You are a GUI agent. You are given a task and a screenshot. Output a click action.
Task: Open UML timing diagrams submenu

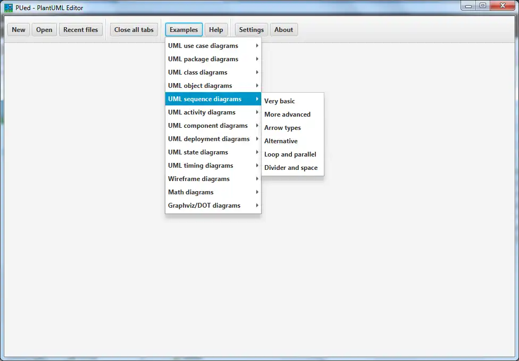213,166
